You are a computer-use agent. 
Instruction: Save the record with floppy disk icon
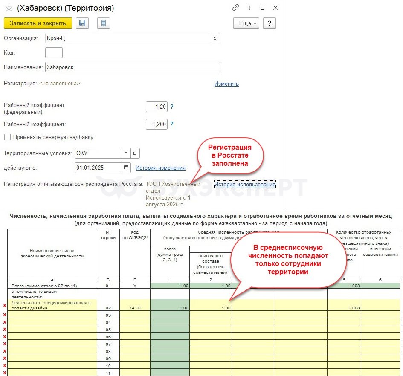tap(82, 23)
